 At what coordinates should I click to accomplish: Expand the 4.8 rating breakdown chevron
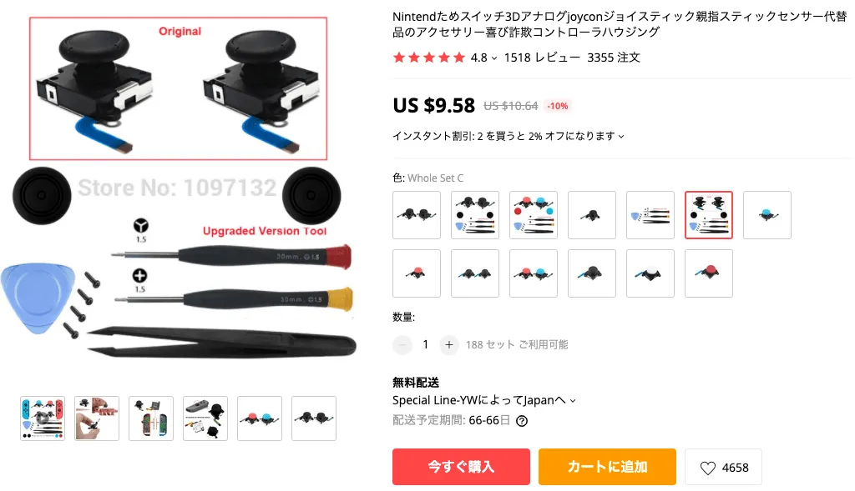[494, 58]
